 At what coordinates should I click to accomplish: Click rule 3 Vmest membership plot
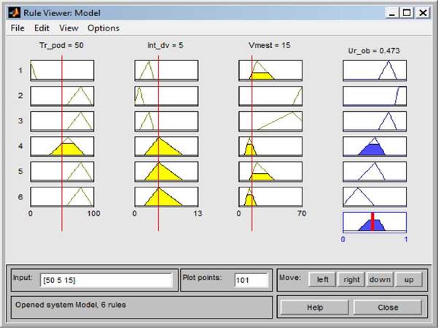(x=270, y=121)
